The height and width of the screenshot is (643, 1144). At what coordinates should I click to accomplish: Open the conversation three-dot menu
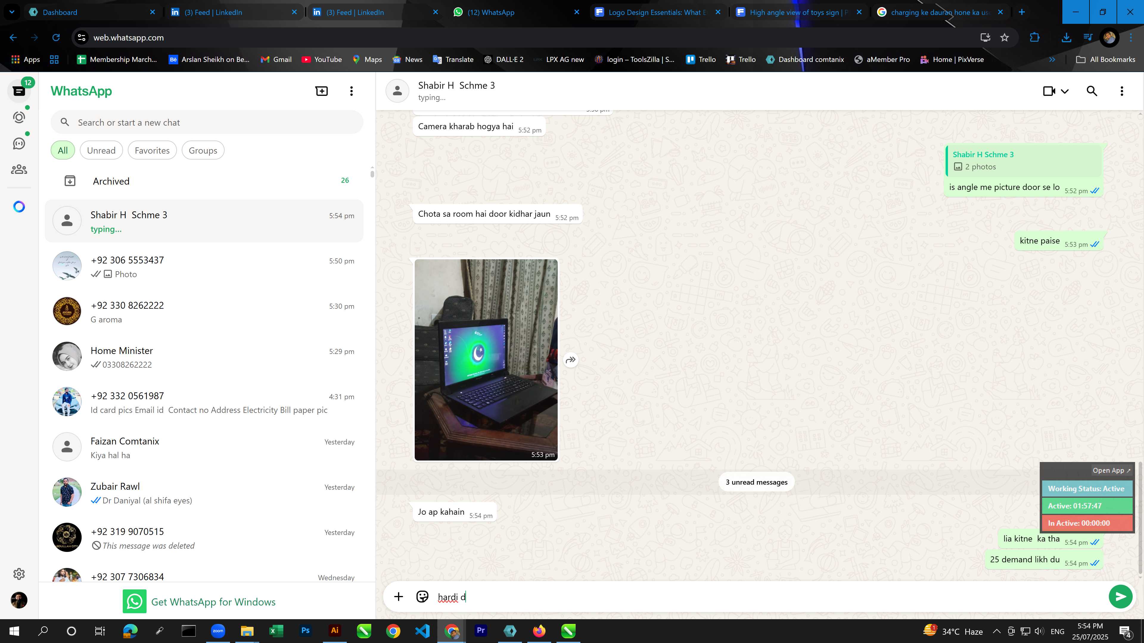pos(1122,91)
